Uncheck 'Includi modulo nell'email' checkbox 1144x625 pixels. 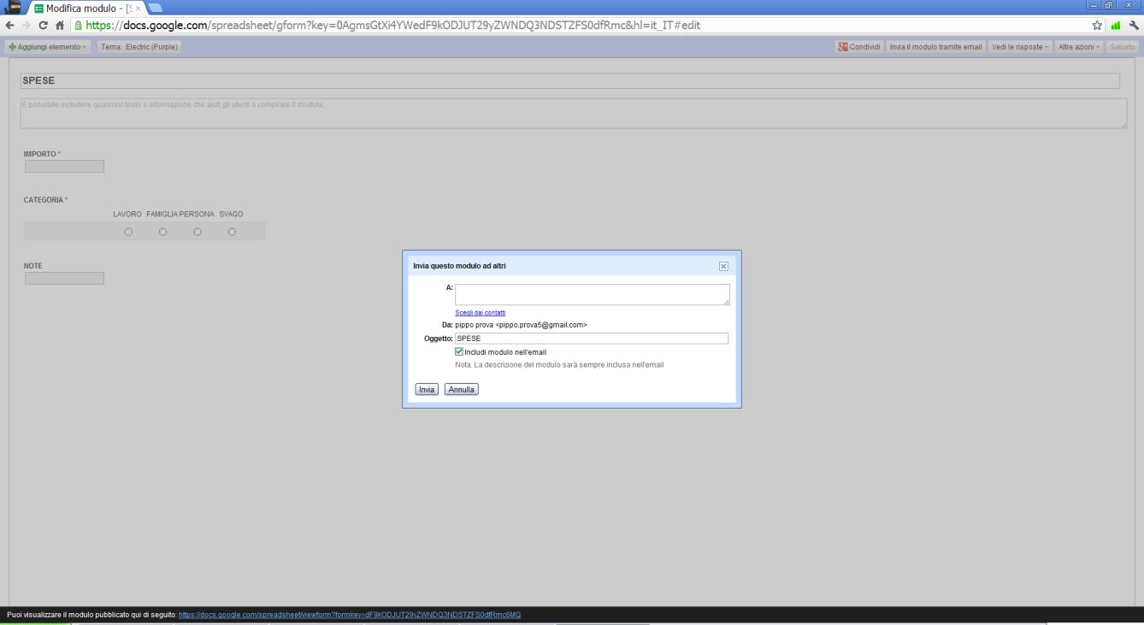coord(459,351)
